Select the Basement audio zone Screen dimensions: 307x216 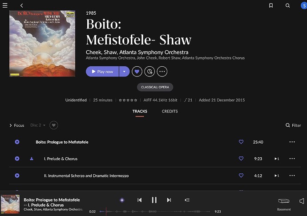[284, 204]
